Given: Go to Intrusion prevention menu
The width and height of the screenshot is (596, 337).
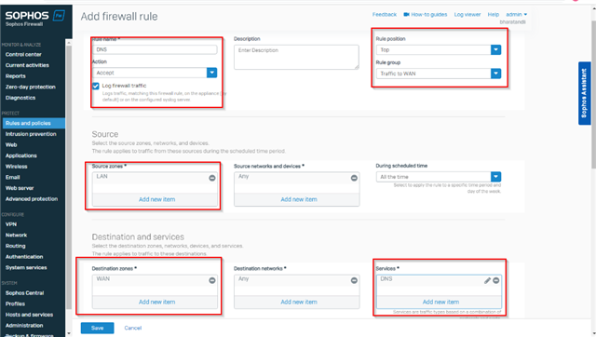Looking at the screenshot, I should point(31,134).
